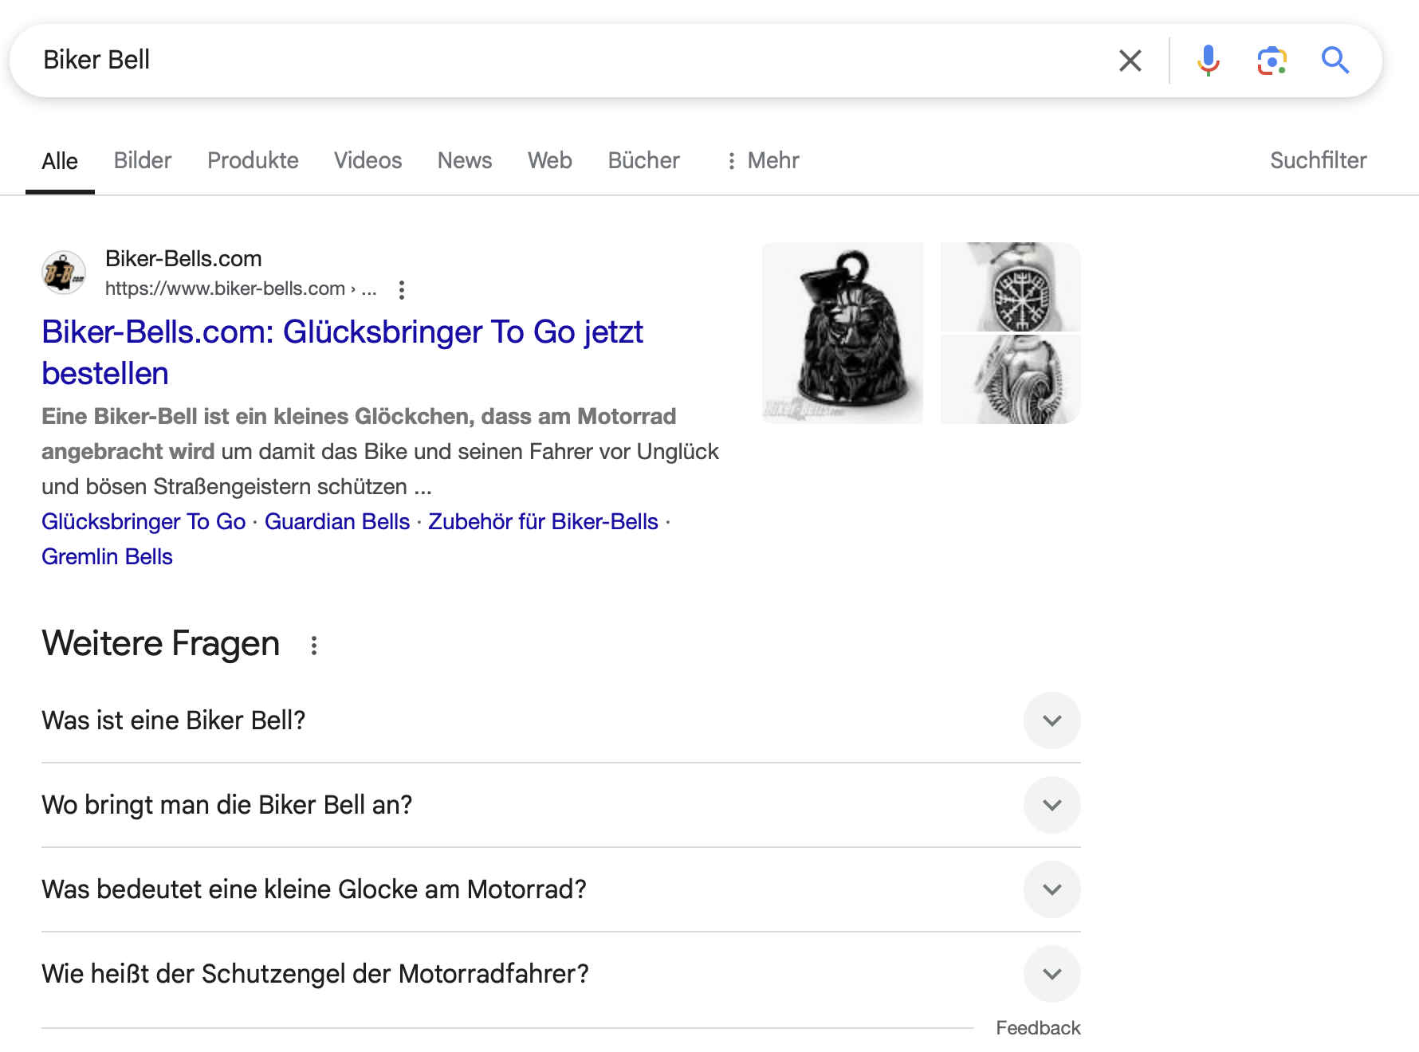Open the Weitere Fragen options menu

click(x=314, y=646)
